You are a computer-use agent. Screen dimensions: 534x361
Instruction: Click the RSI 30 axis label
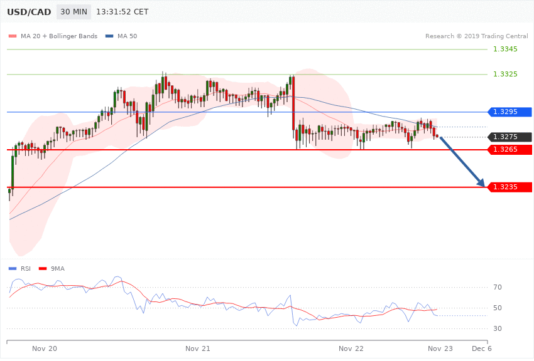click(497, 328)
